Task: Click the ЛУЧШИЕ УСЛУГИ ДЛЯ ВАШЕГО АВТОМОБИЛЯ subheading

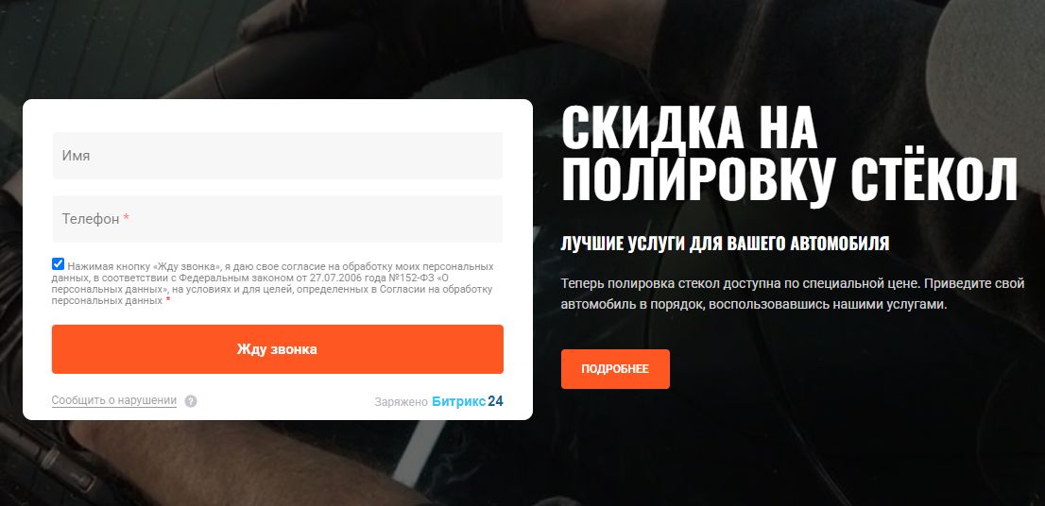Action: (x=725, y=244)
